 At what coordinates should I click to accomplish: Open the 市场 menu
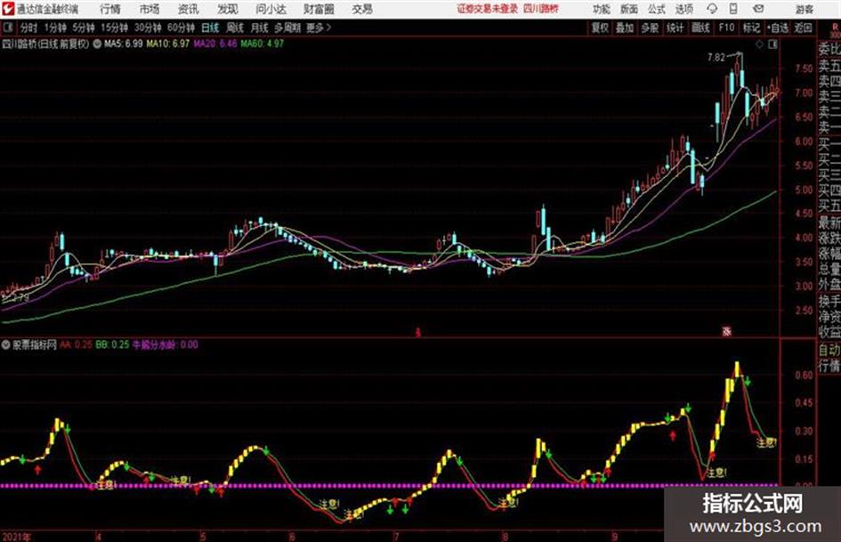coord(150,9)
